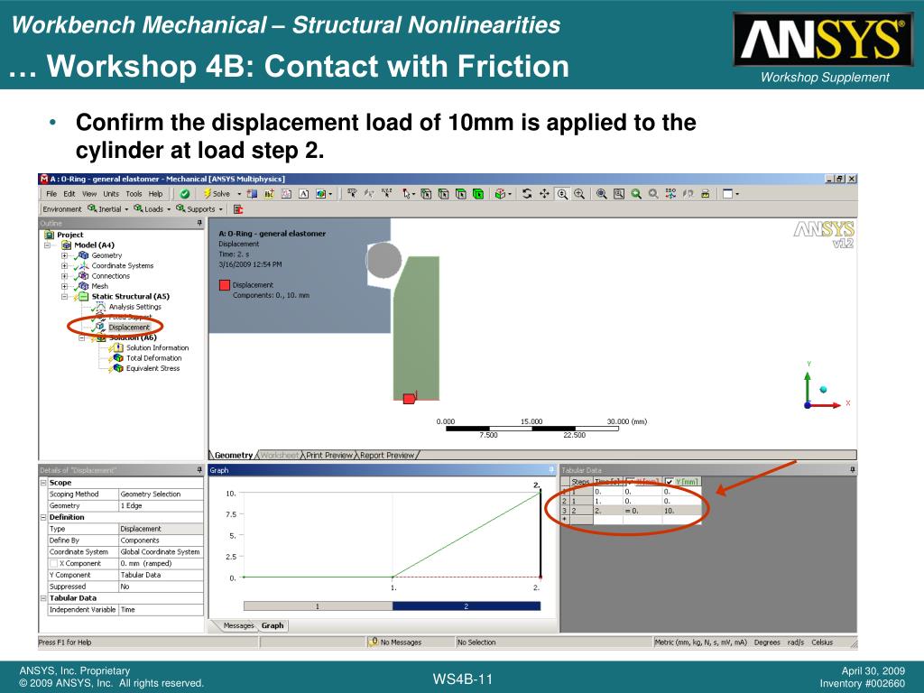Click the Y value cell '10.'

[681, 511]
